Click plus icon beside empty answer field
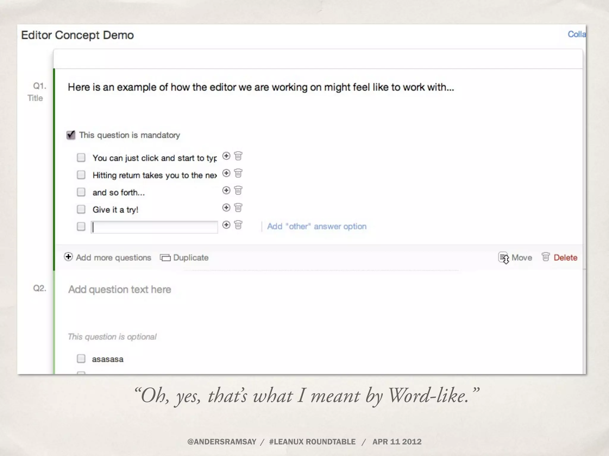 click(x=226, y=225)
